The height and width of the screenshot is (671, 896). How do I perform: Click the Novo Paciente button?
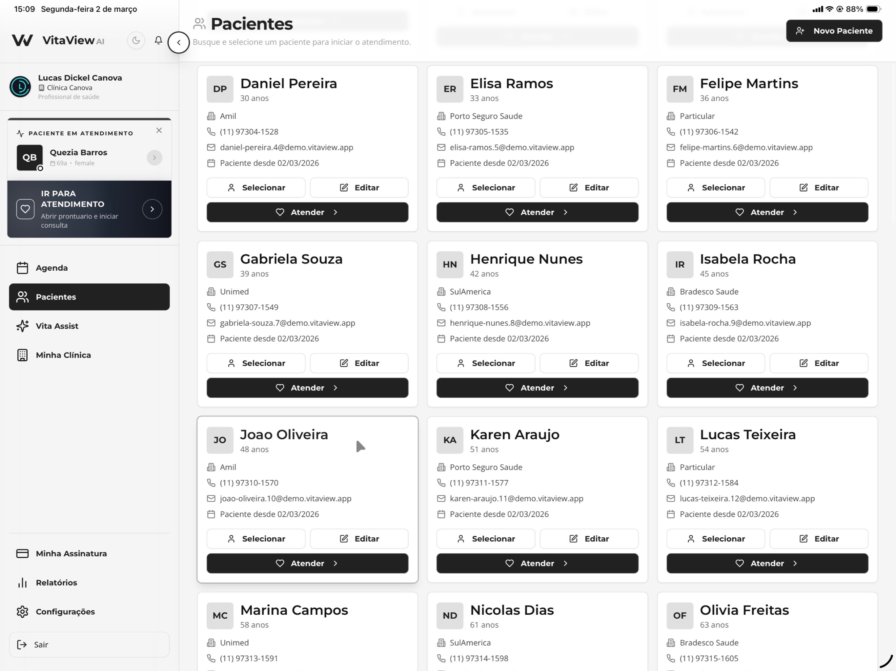tap(834, 31)
